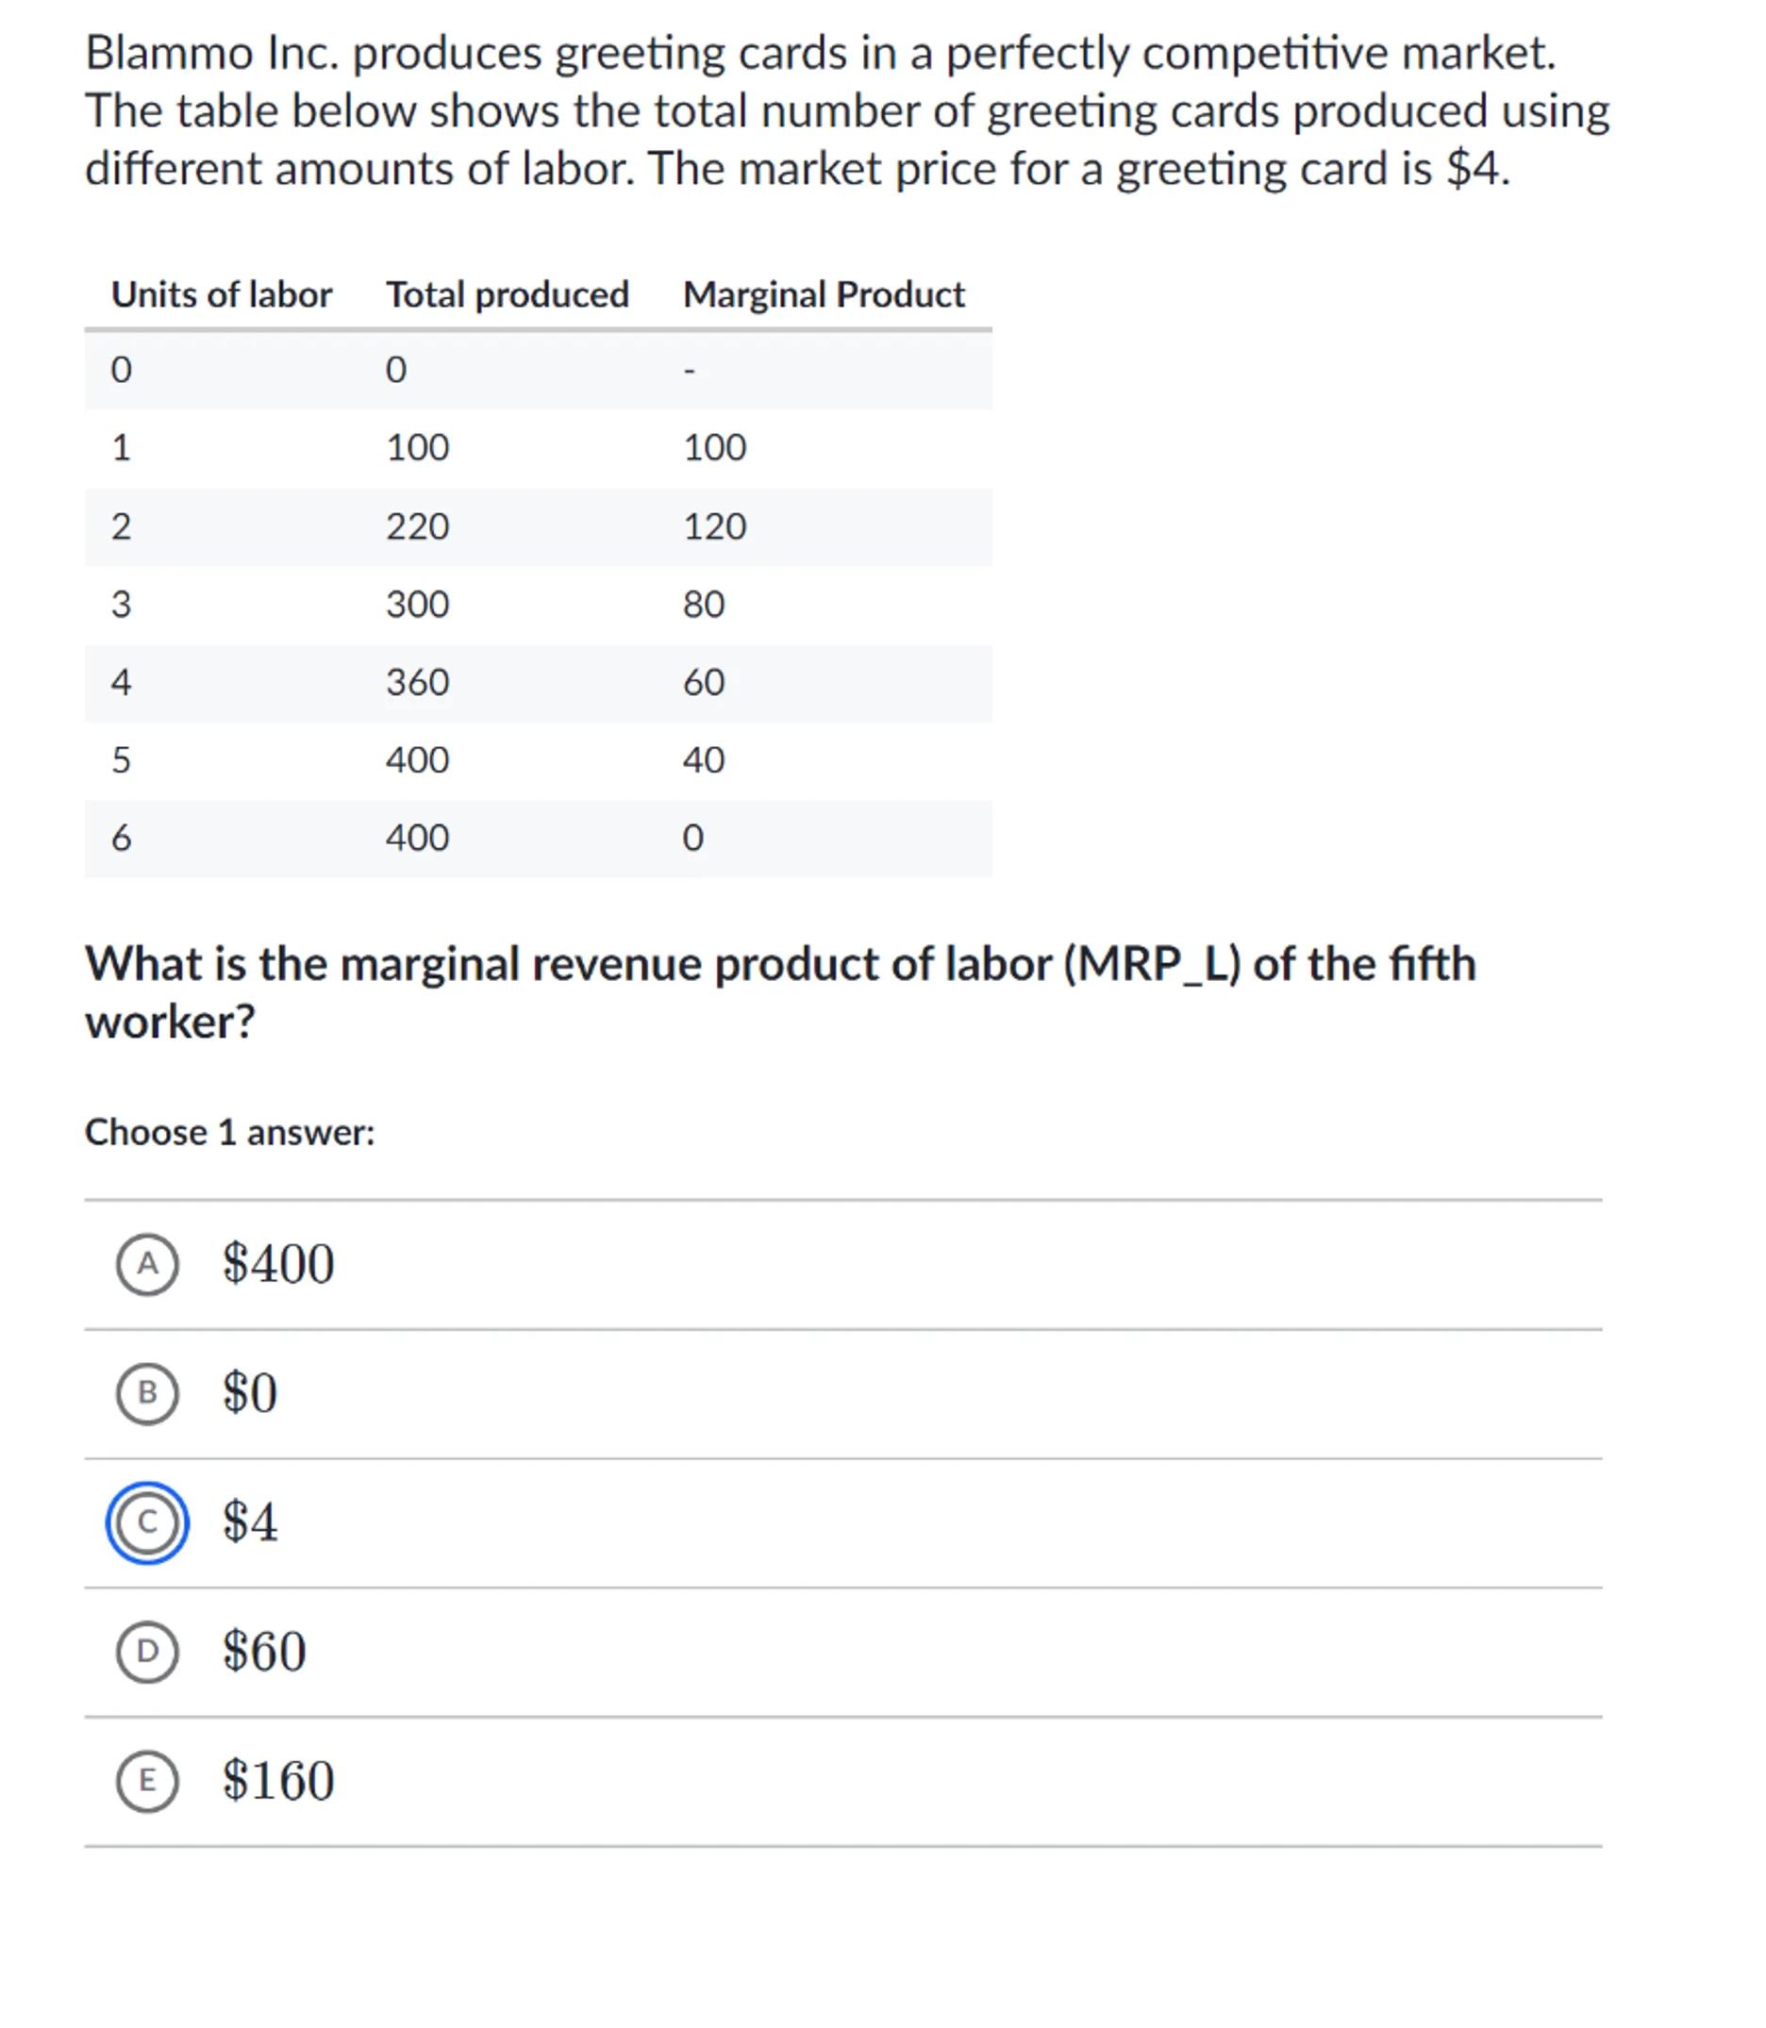Click the total produced value 360
The height and width of the screenshot is (2028, 1766).
tap(417, 682)
